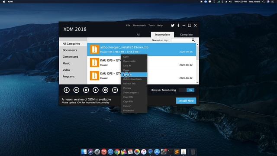Click the search magnifier icon in XDM
This screenshot has width=277, height=156.
193,40
